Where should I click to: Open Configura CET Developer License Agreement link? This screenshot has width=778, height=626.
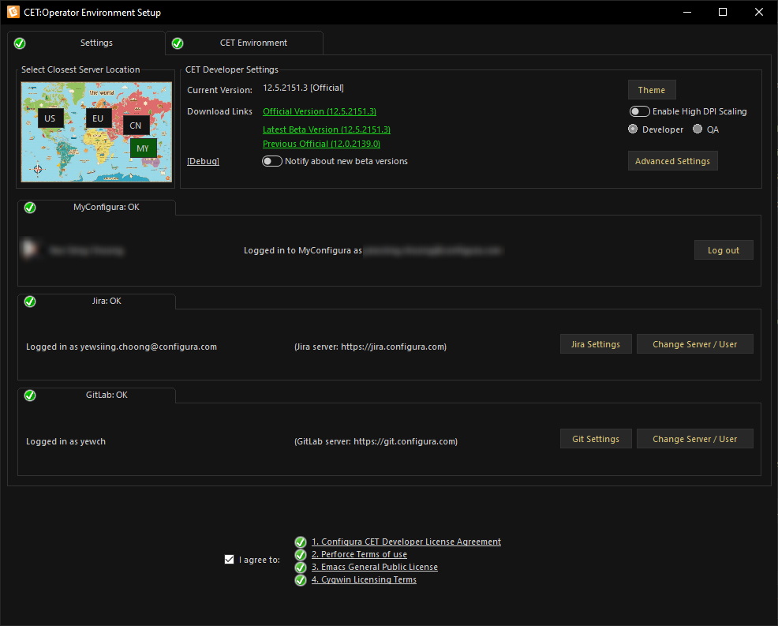click(406, 542)
